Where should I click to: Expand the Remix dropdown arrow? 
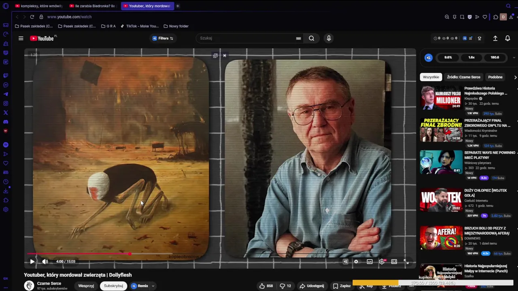[x=153, y=286]
